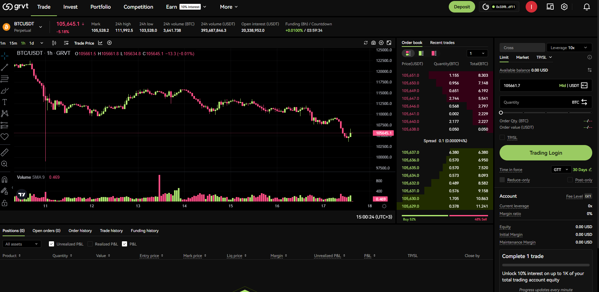599x292 pixels.
Task: Select the text annotation tool
Action: point(5,102)
